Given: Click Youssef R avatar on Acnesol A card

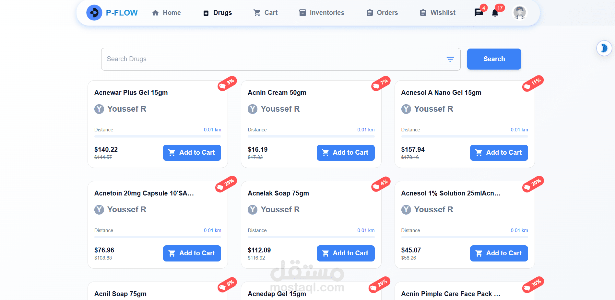Looking at the screenshot, I should click(x=406, y=109).
